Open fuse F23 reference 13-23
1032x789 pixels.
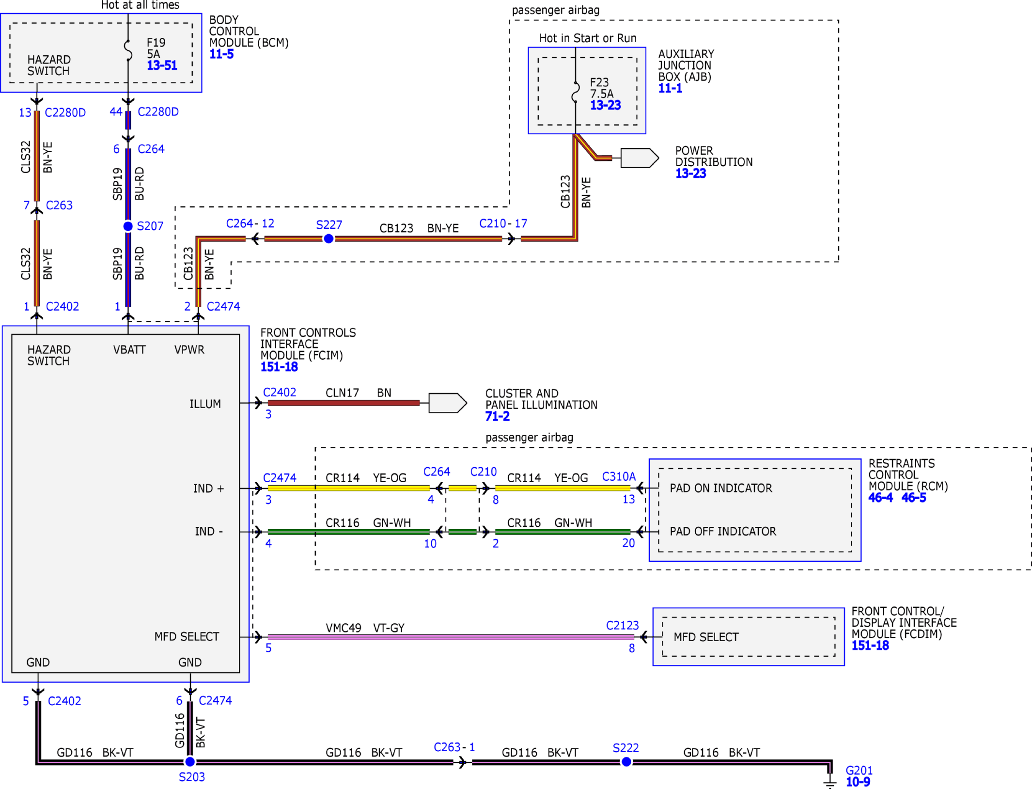(605, 105)
